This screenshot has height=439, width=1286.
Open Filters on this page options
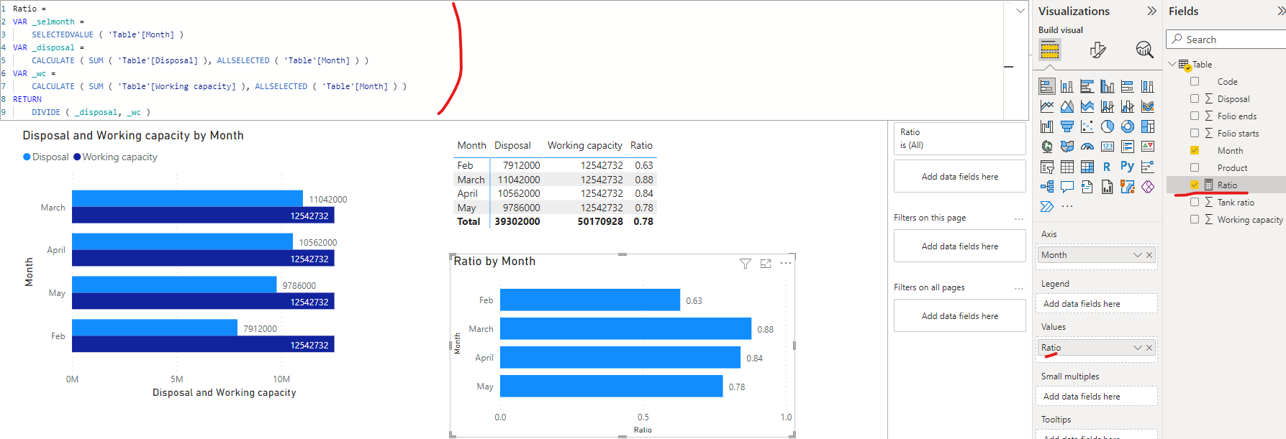pyautogui.click(x=1019, y=218)
